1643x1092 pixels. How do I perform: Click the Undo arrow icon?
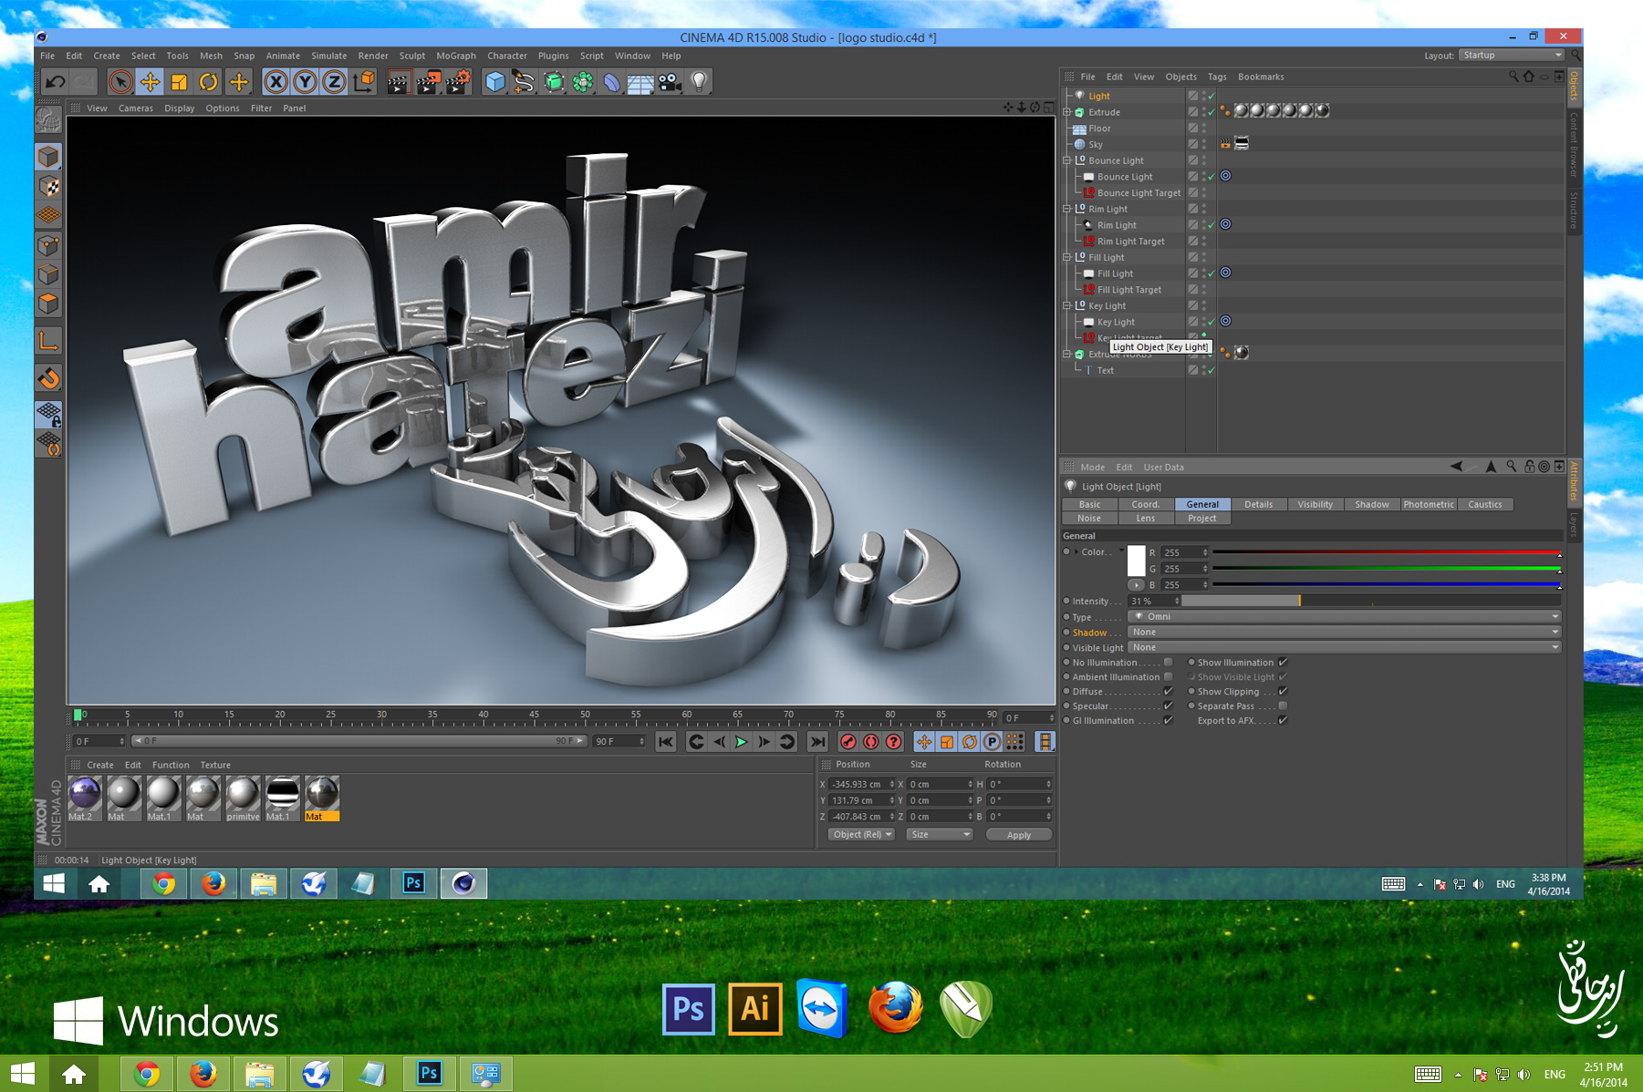(x=55, y=82)
